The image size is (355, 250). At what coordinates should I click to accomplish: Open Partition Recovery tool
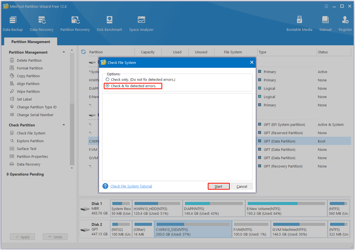[x=75, y=24]
